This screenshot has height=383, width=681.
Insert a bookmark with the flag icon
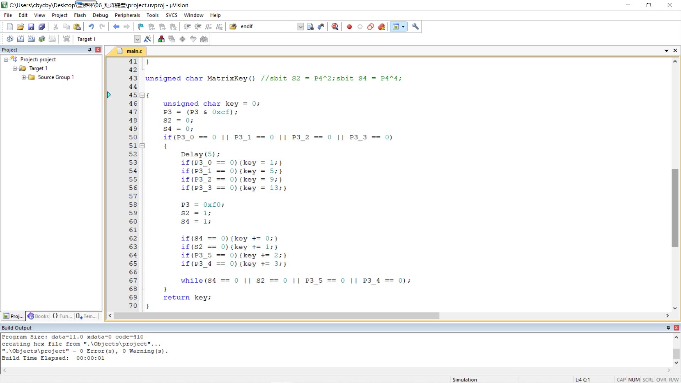pyautogui.click(x=141, y=27)
